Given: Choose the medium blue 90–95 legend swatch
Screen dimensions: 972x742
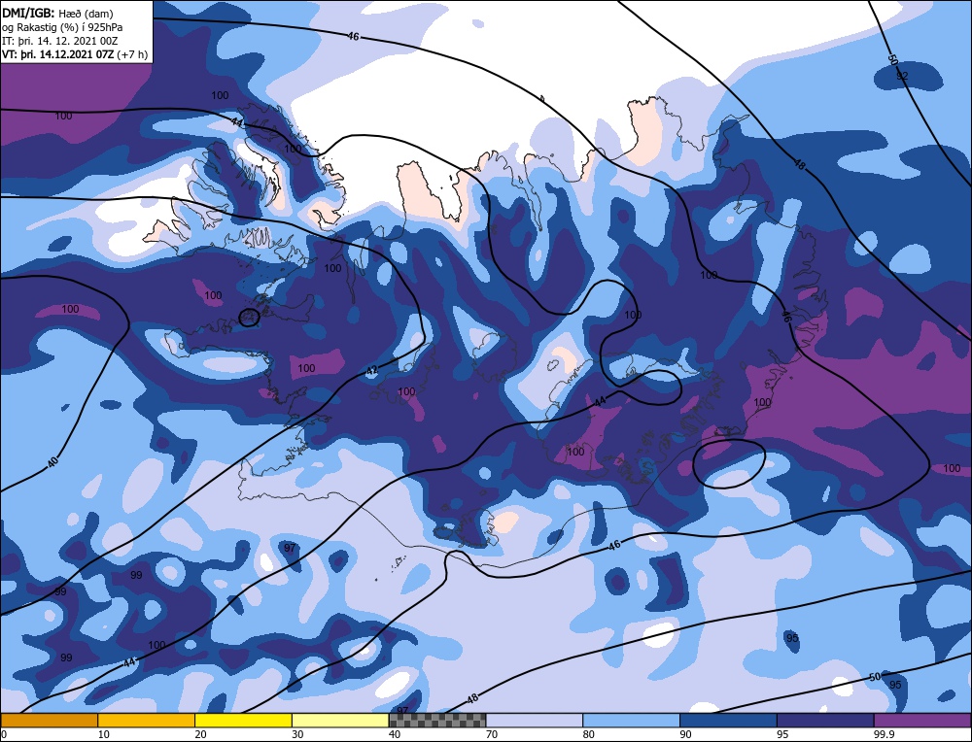Looking at the screenshot, I should [x=728, y=720].
